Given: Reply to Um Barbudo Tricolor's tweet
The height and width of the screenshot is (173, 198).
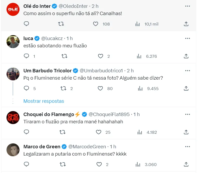Looking at the screenshot, I should click(x=26, y=88).
